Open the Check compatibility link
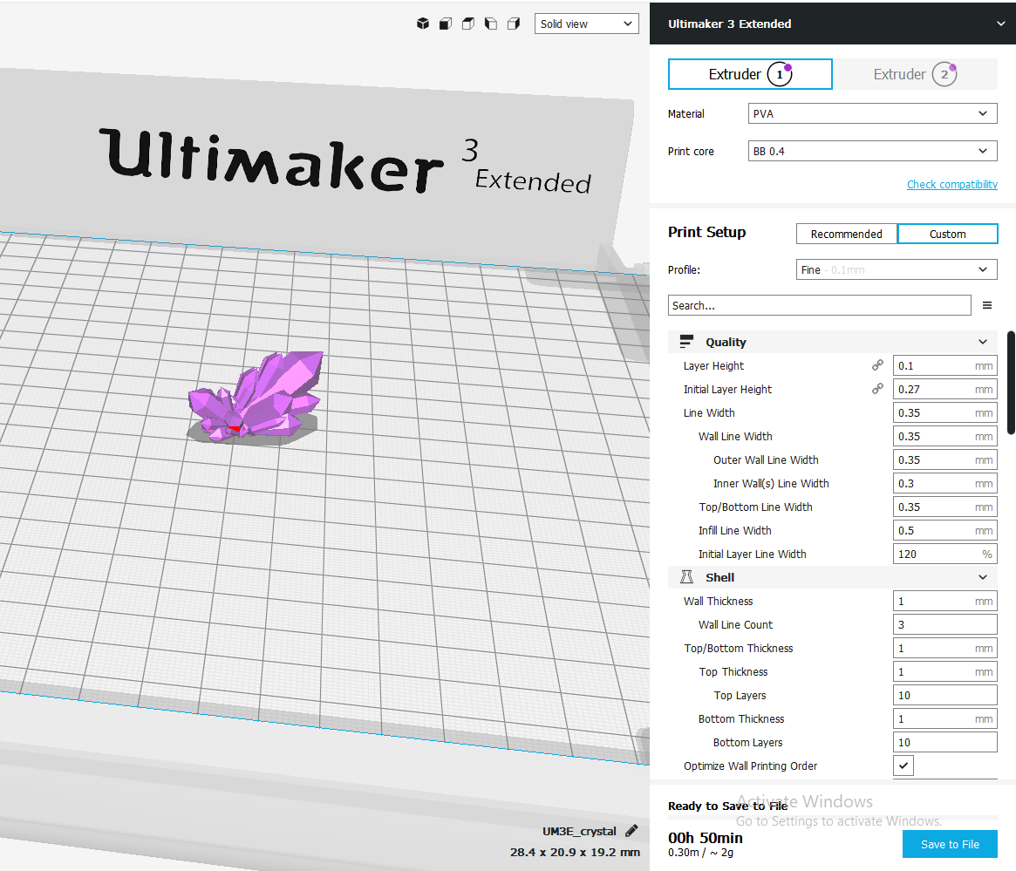The height and width of the screenshot is (871, 1016). [x=951, y=185]
